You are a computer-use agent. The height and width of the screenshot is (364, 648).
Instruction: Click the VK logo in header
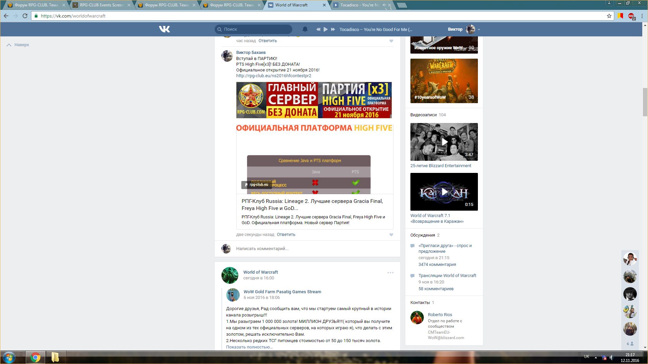164,29
